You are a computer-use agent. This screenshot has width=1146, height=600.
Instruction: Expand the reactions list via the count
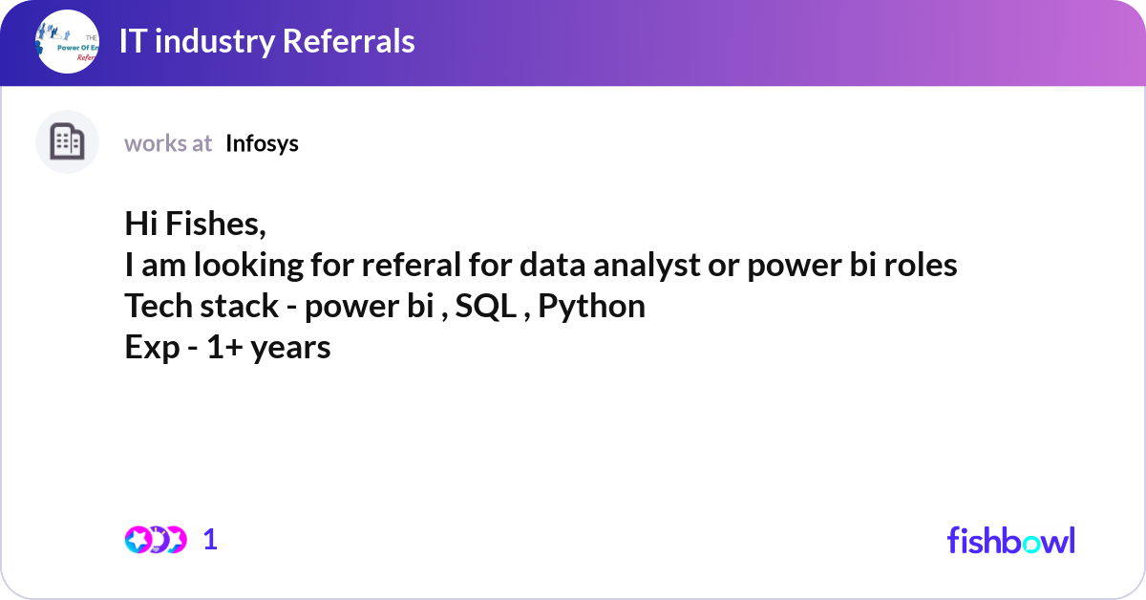pyautogui.click(x=210, y=539)
